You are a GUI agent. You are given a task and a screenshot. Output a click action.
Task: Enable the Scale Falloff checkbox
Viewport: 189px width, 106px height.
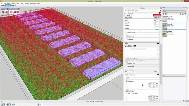point(127,67)
